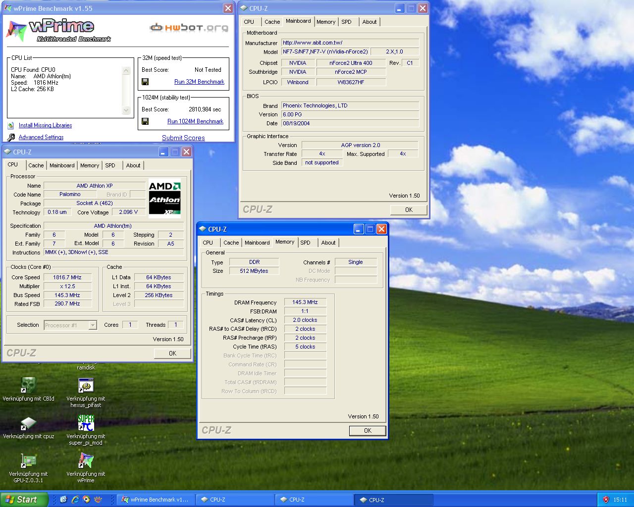Click the Code Name value Palomino
Screen dimensions: 634x507
tap(70, 195)
